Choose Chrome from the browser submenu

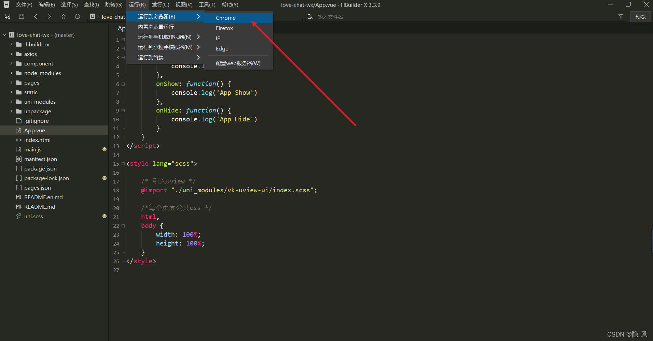[238, 18]
